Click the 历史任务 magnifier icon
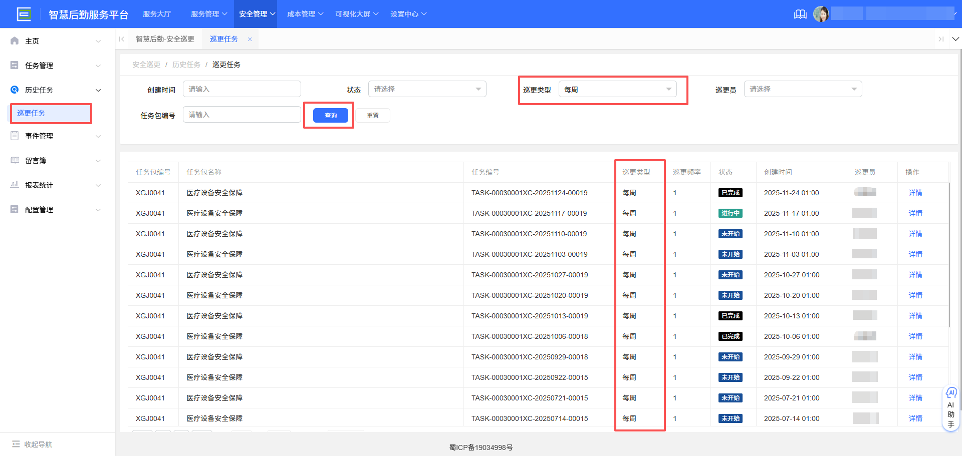The width and height of the screenshot is (962, 456). point(14,90)
